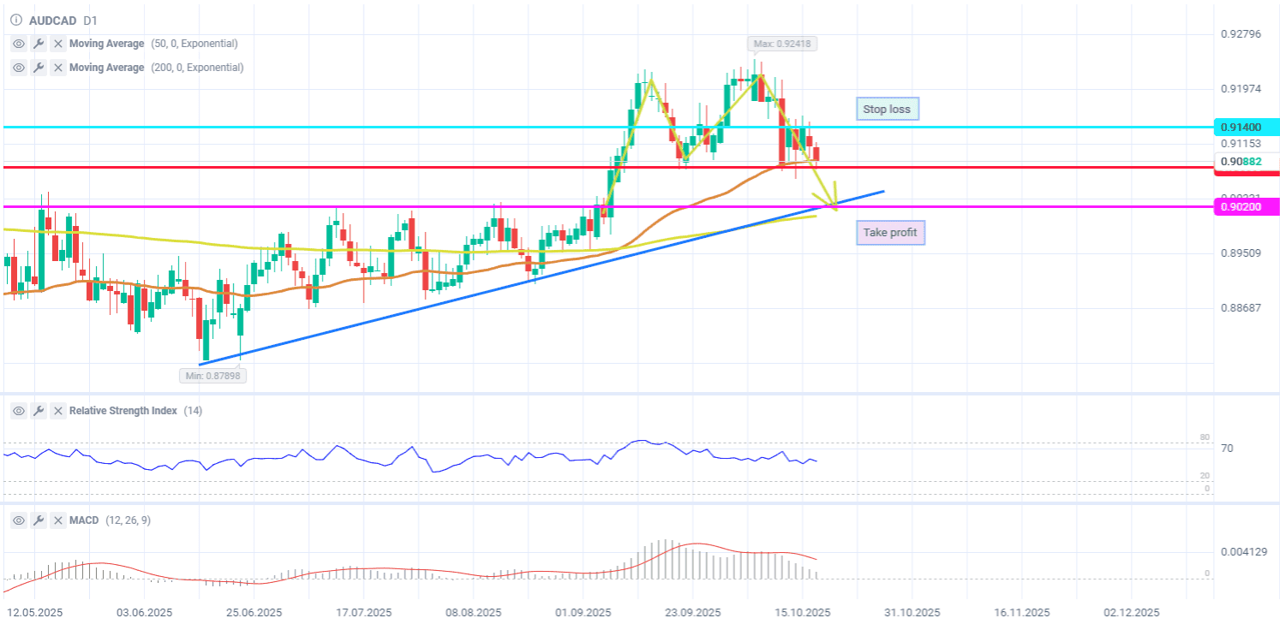Click the AUDCAD info icon

coord(15,20)
